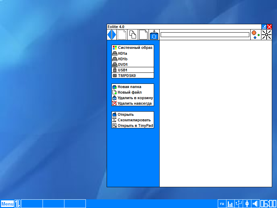
Task: Click the blue refresh folder icon
Action: click(x=154, y=35)
